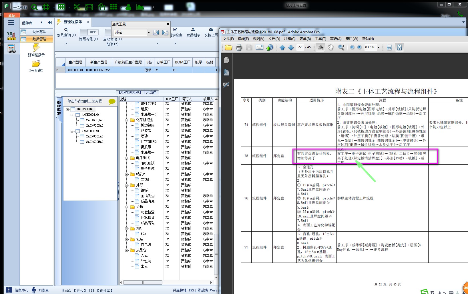Image resolution: width=468 pixels, height=294 pixels.
Task: Click the pin icon beside 组件库
Action: point(50,23)
